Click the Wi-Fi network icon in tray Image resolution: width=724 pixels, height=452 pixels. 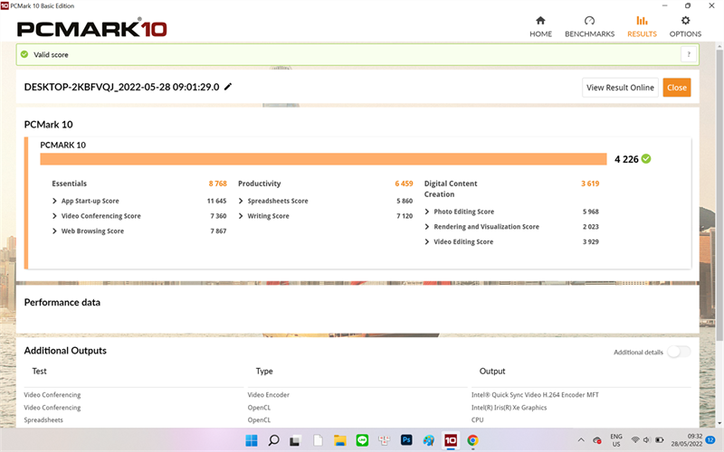[635, 440]
